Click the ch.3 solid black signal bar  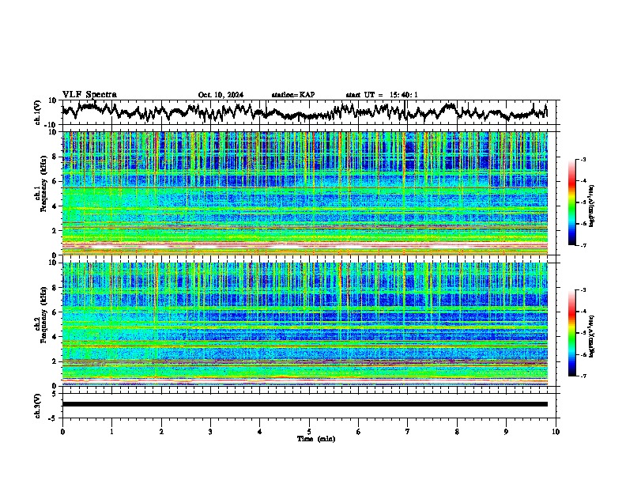click(304, 404)
